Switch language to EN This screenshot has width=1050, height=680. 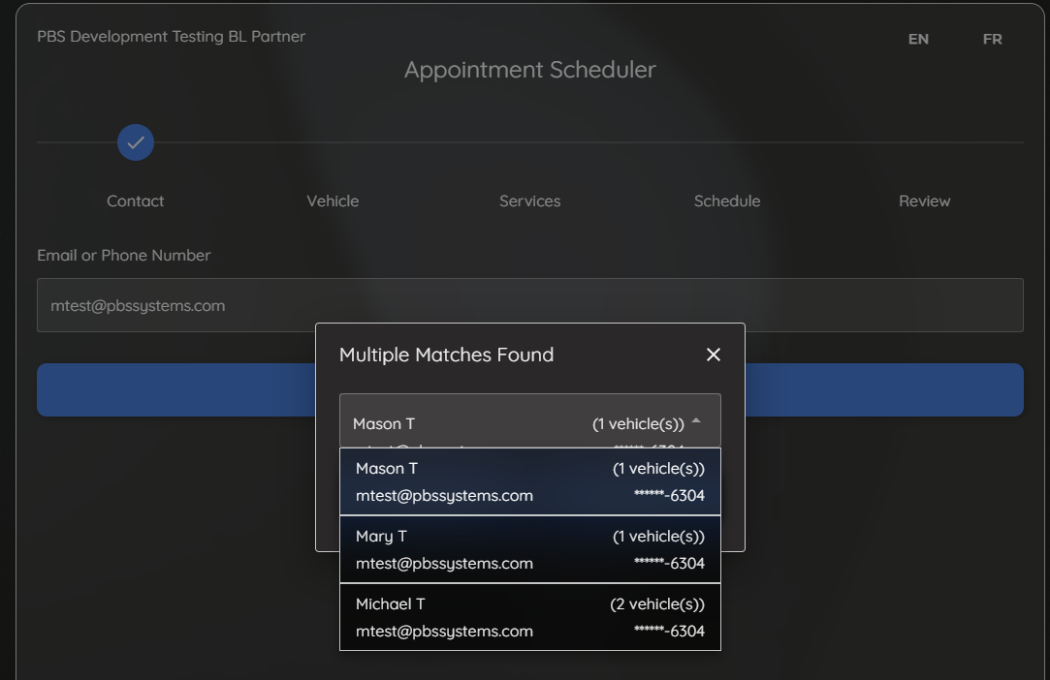[918, 39]
